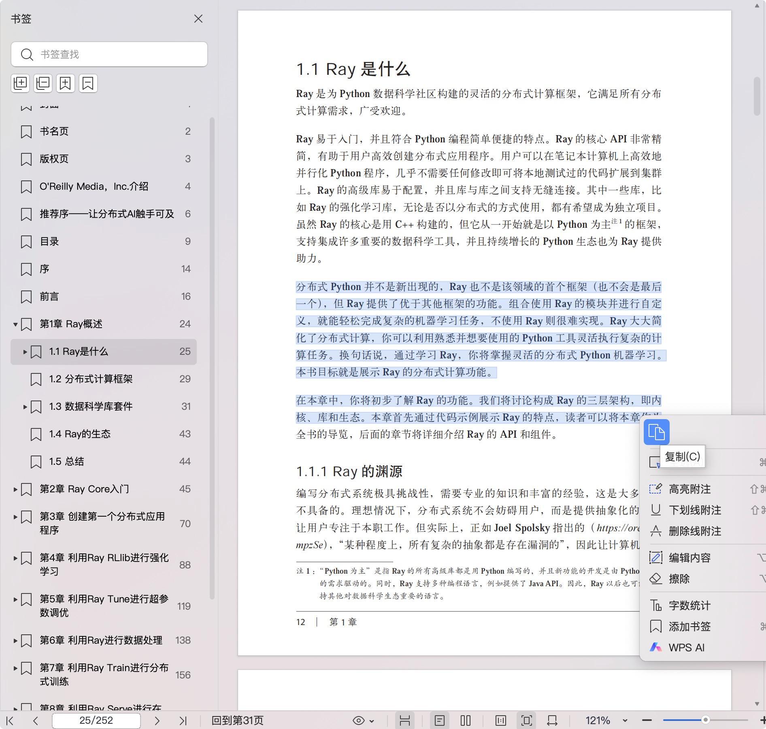Open the 121% zoom level dropdown
766x729 pixels.
coord(625,721)
